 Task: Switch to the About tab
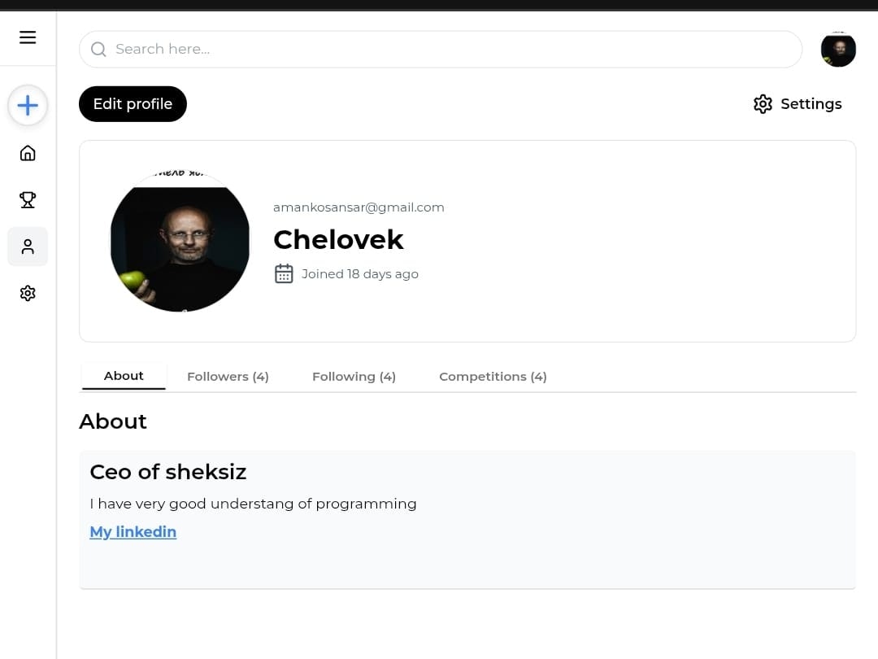[x=124, y=376]
